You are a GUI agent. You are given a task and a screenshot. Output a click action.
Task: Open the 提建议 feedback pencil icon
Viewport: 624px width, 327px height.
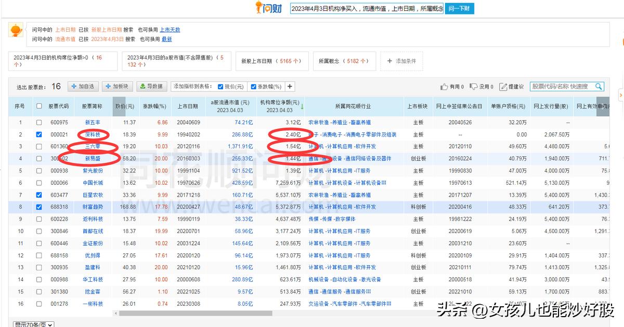(x=503, y=86)
